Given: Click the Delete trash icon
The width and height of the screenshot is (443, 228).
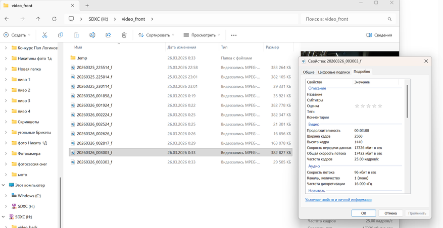Looking at the screenshot, I should (x=124, y=35).
